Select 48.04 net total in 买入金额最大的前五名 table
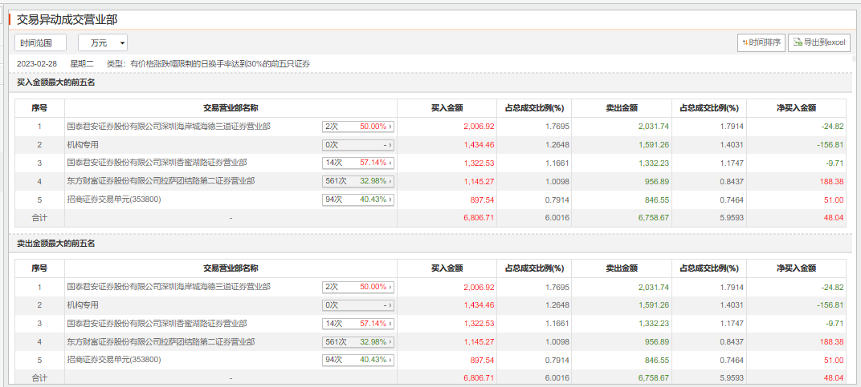The width and height of the screenshot is (861, 387). (834, 218)
